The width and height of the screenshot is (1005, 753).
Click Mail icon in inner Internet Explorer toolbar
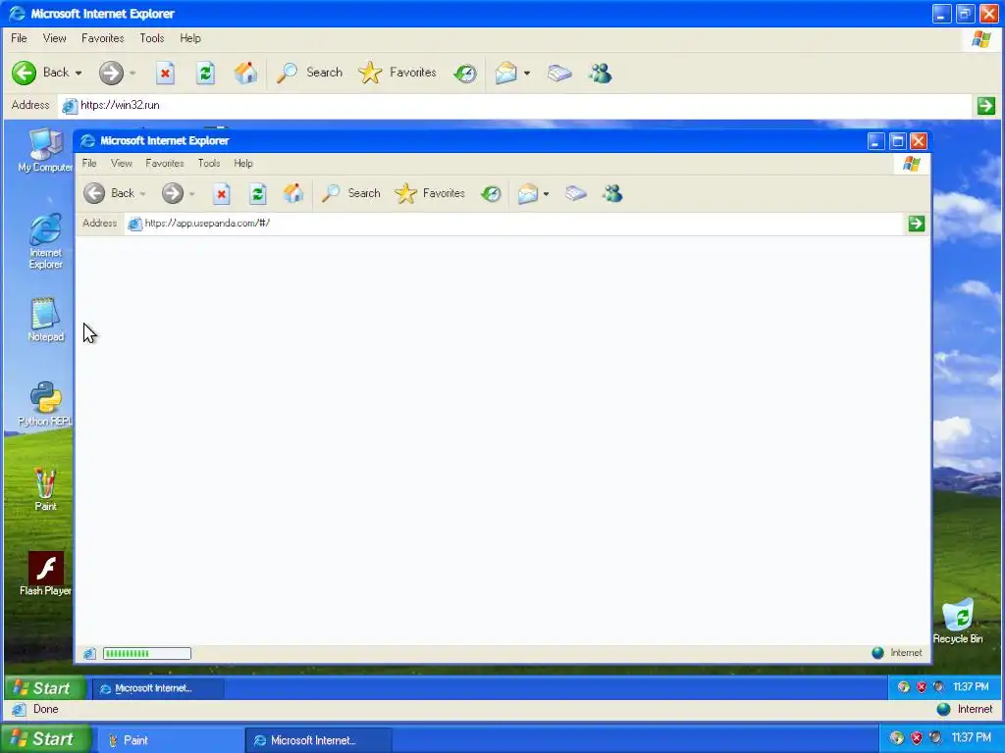tap(527, 193)
